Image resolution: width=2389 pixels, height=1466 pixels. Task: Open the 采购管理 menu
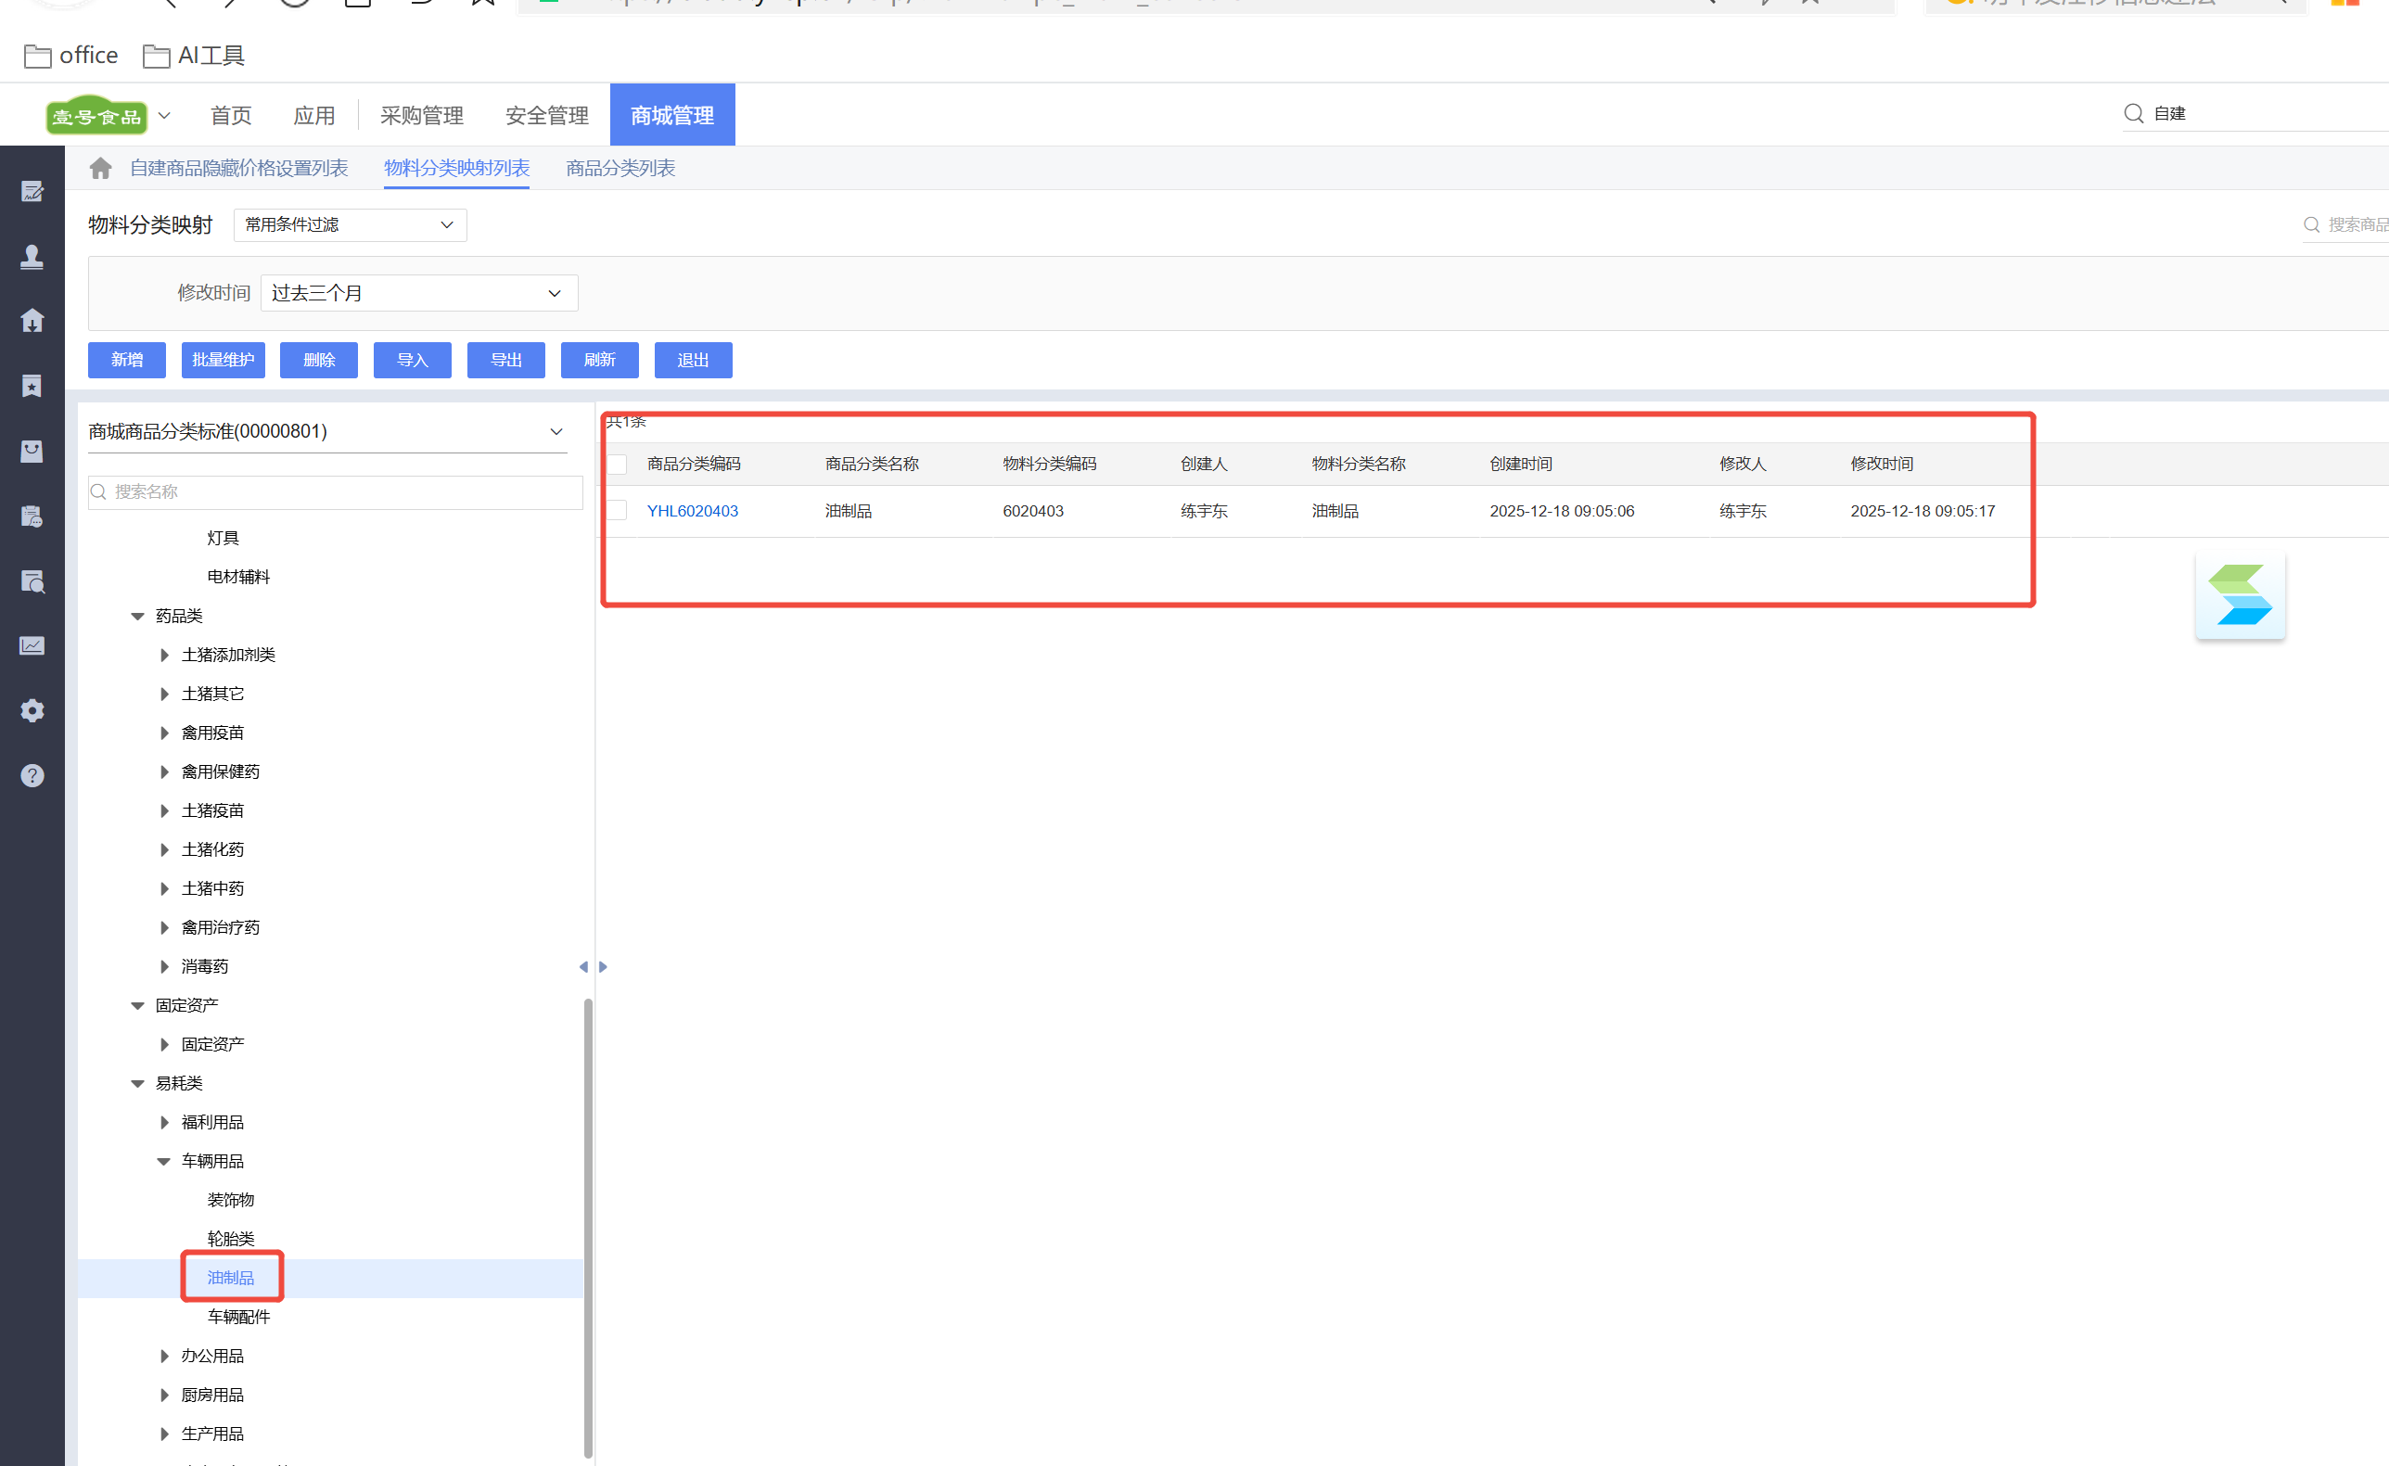(x=421, y=115)
